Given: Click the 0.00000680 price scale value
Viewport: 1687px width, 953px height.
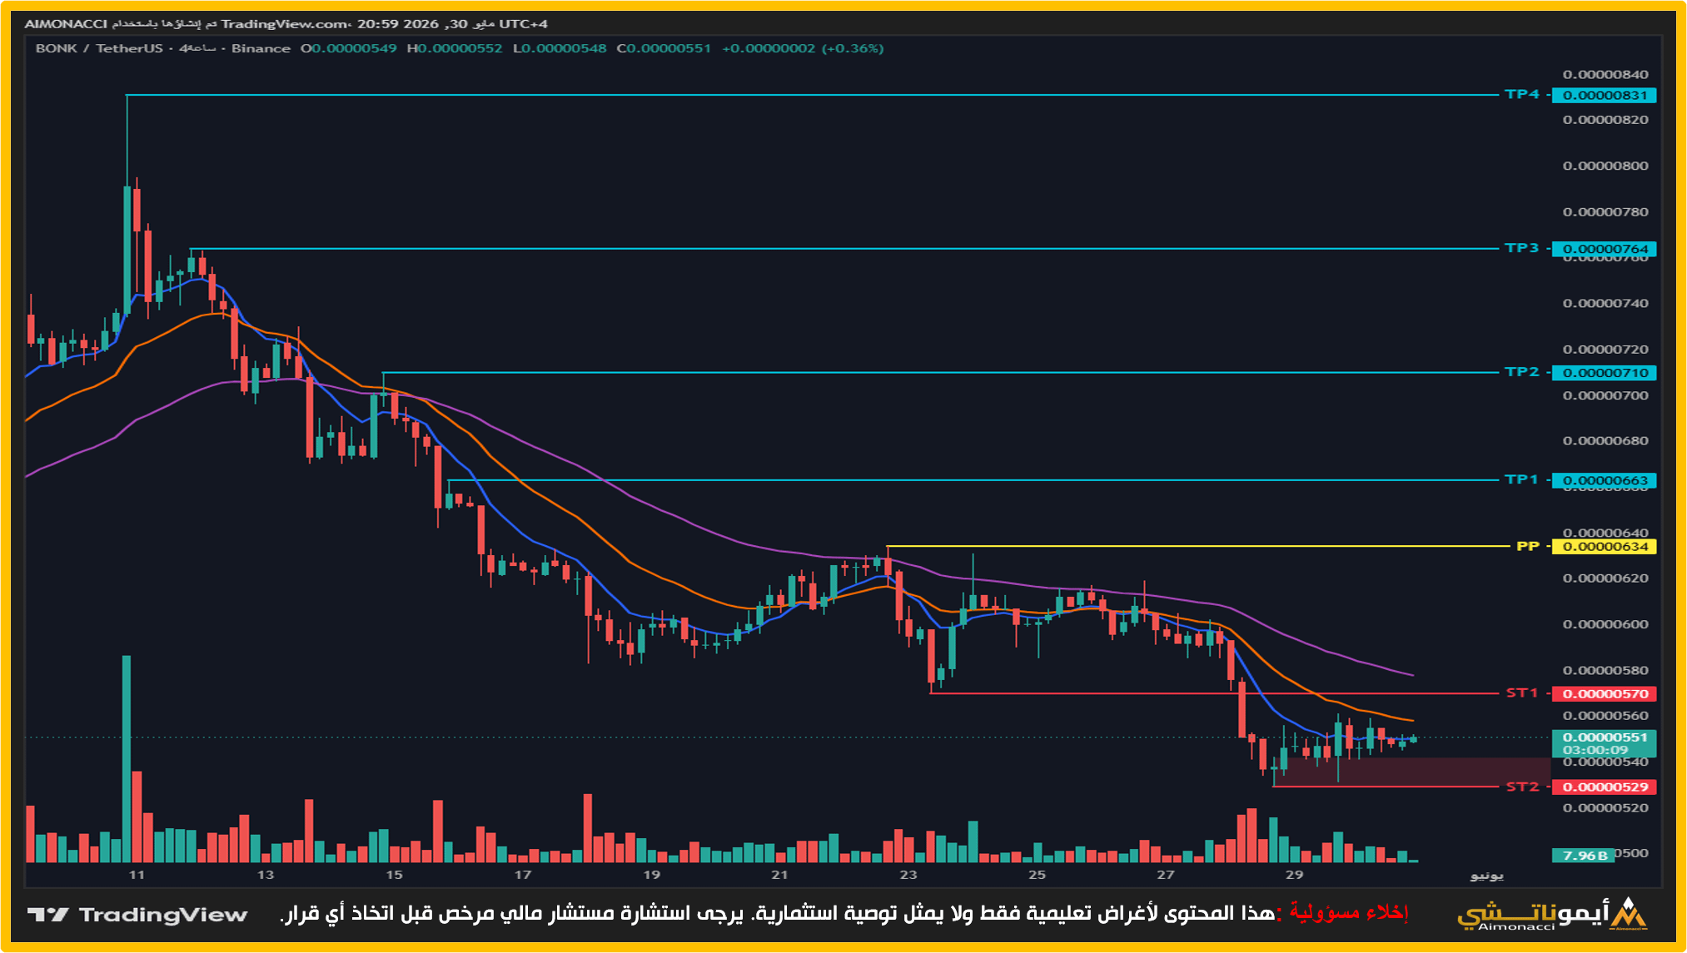Looking at the screenshot, I should [1605, 440].
